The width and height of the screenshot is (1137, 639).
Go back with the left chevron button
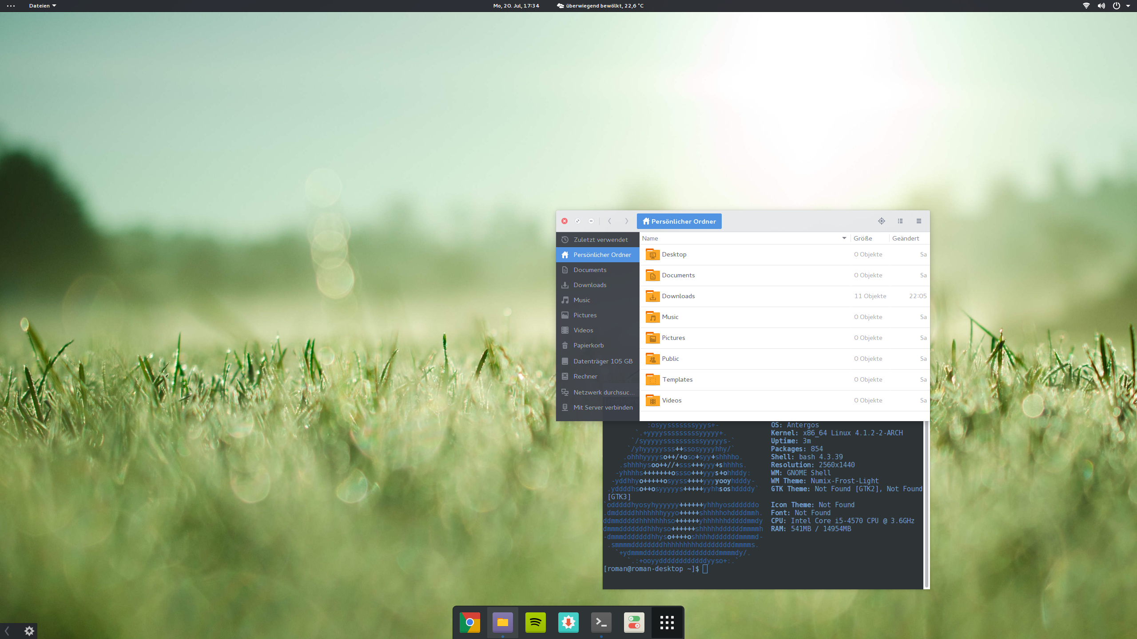pos(609,221)
